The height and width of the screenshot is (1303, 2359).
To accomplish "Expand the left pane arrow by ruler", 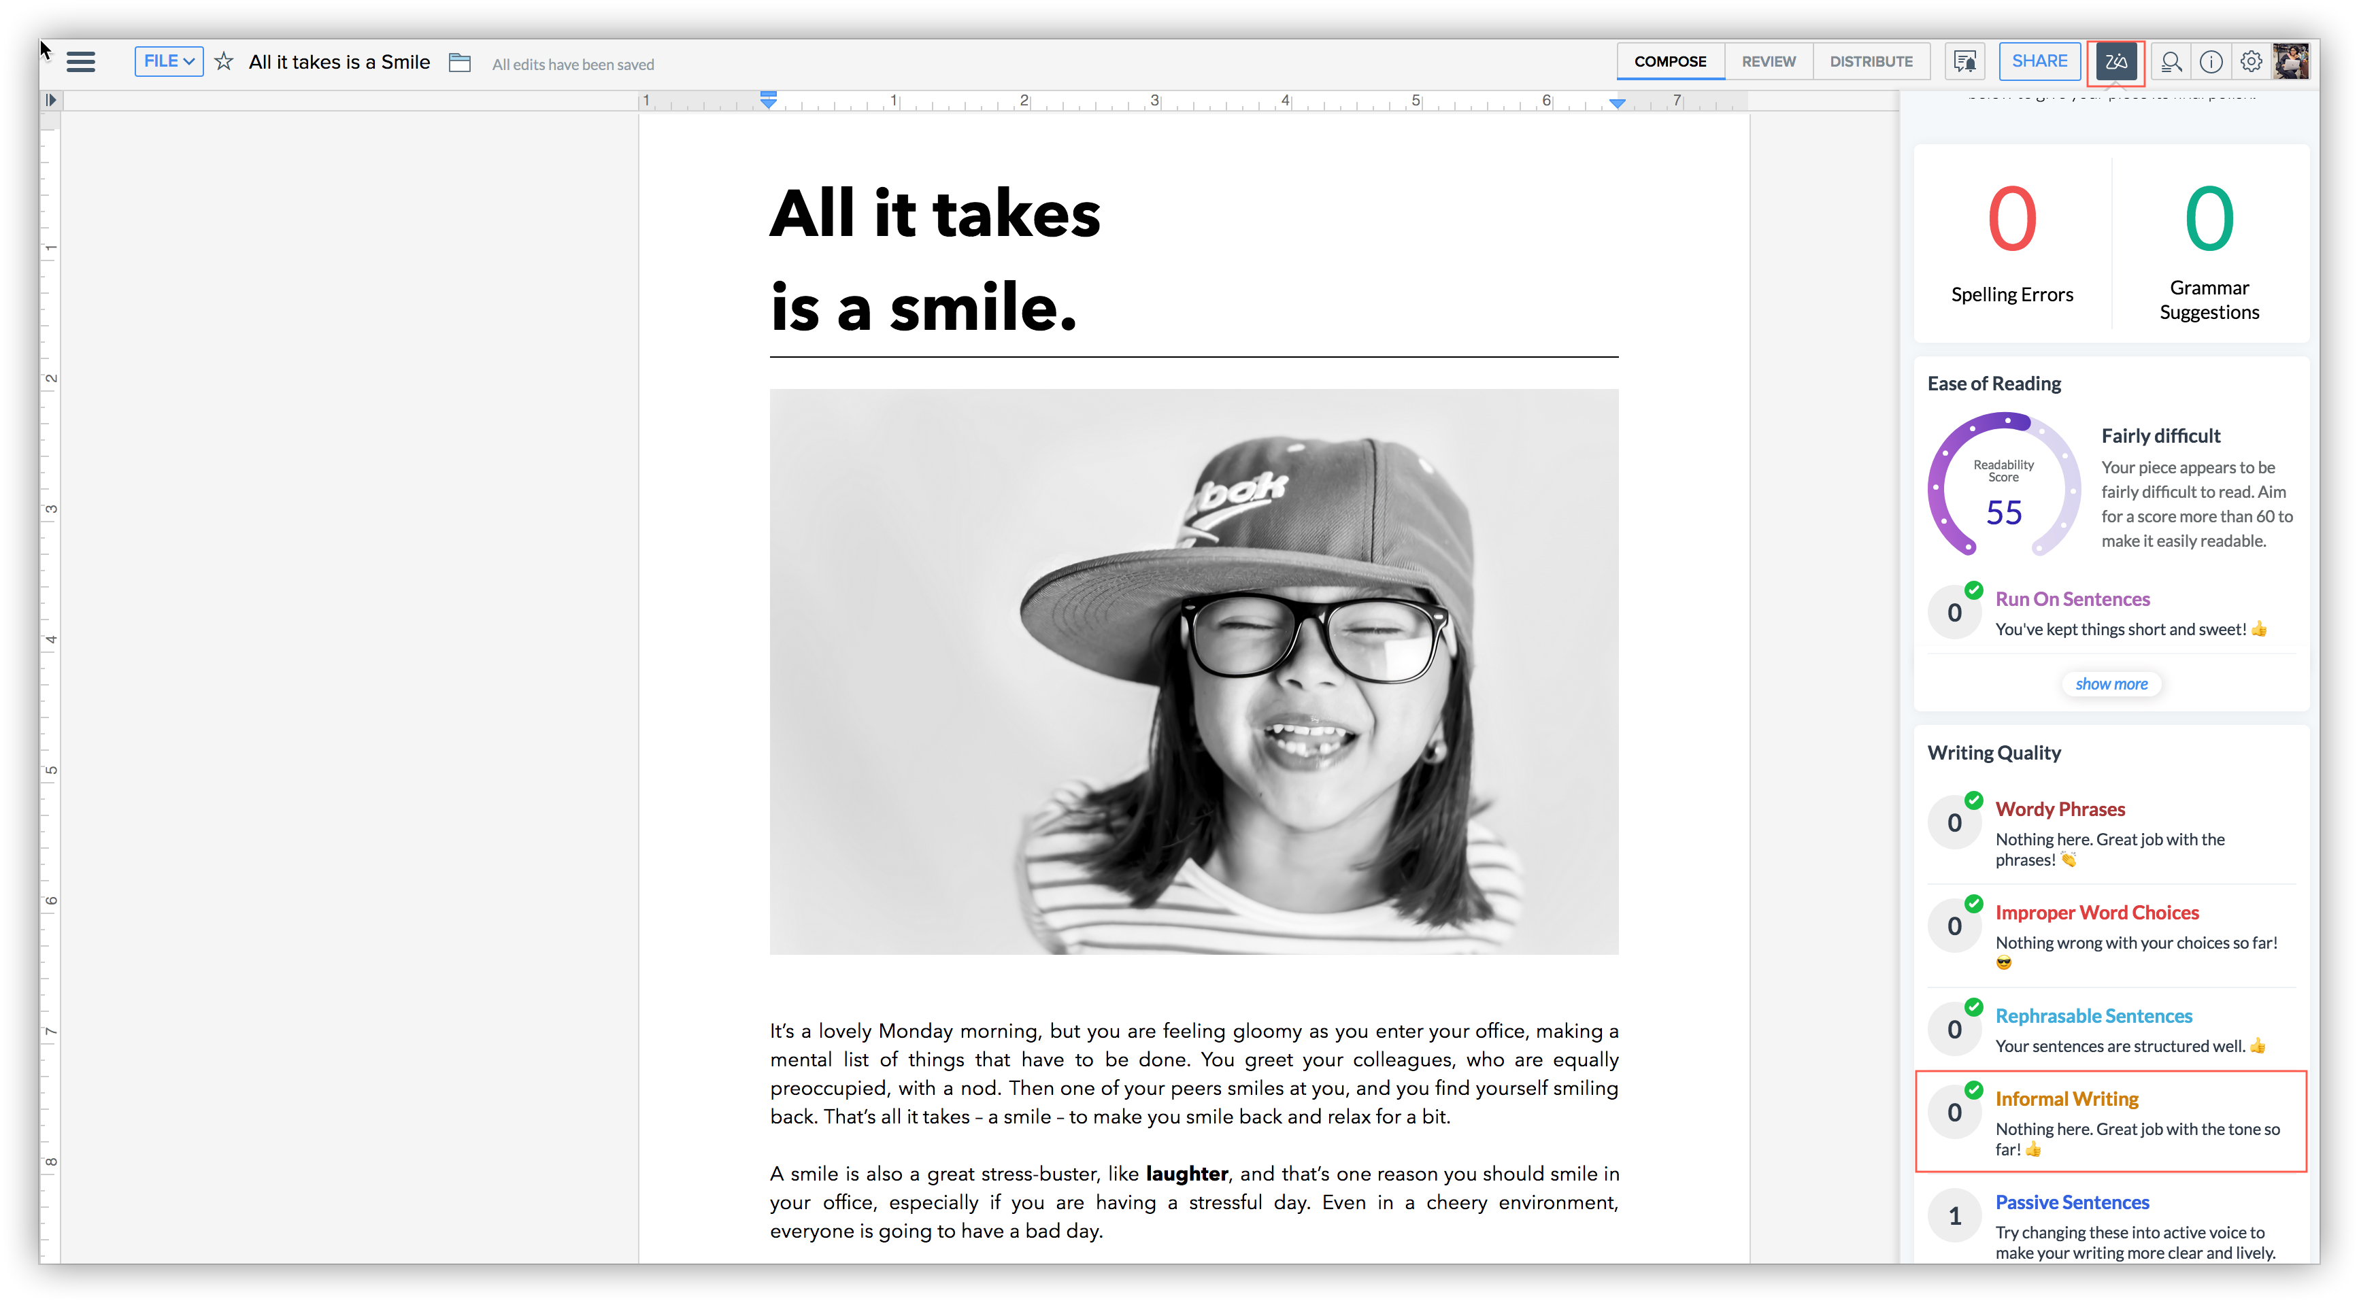I will [x=51, y=100].
